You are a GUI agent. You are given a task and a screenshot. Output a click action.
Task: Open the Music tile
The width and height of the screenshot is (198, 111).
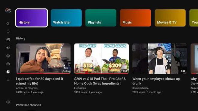click(x=136, y=18)
